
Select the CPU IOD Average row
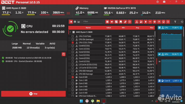click(112, 74)
